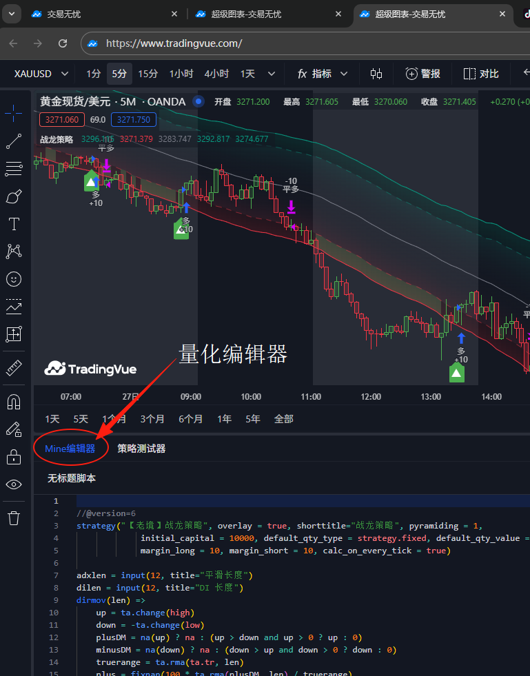The image size is (530, 676).
Task: Select the brush drawing tool
Action: tap(13, 196)
